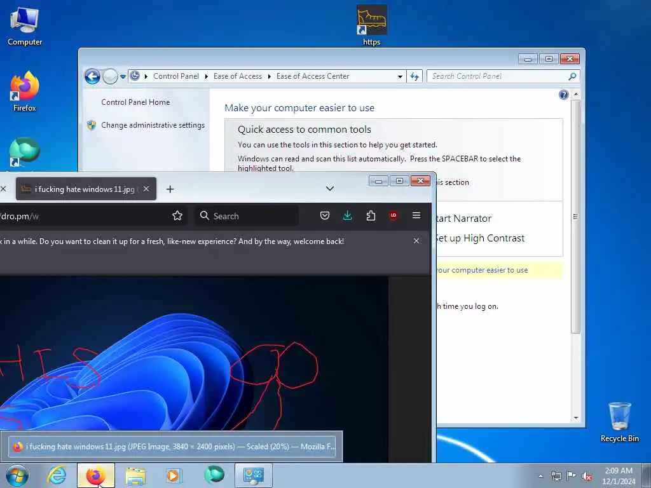Open the Recycle Bin icon
Viewport: 651px width, 488px height.
pyautogui.click(x=619, y=422)
